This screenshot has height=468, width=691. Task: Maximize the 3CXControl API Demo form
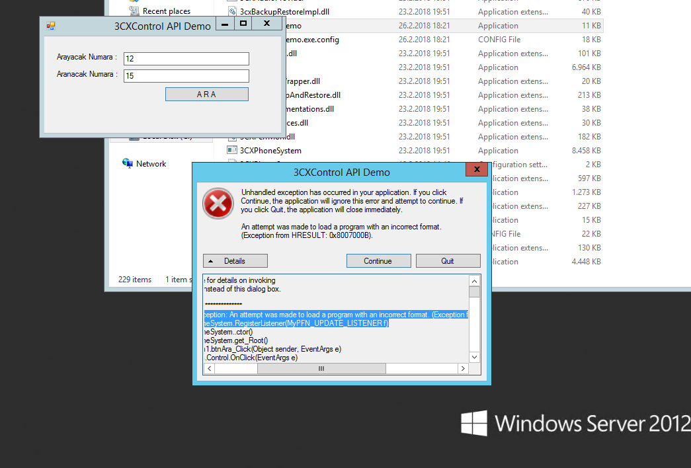243,24
